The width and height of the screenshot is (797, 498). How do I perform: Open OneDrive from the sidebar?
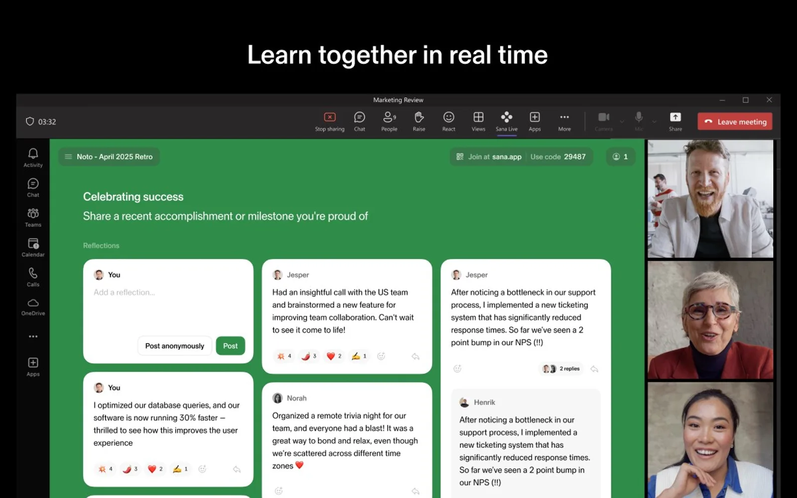click(x=33, y=307)
